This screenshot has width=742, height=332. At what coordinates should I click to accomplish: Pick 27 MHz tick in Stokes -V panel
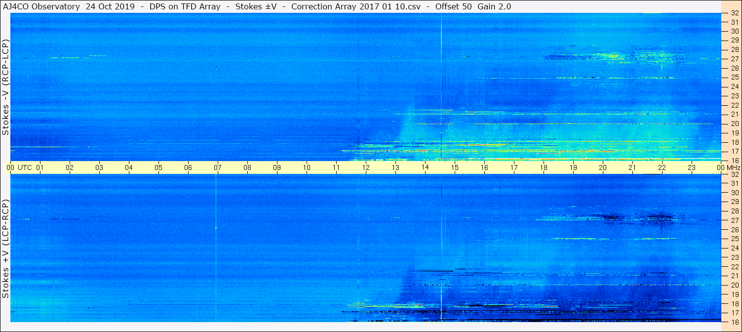coord(734,59)
